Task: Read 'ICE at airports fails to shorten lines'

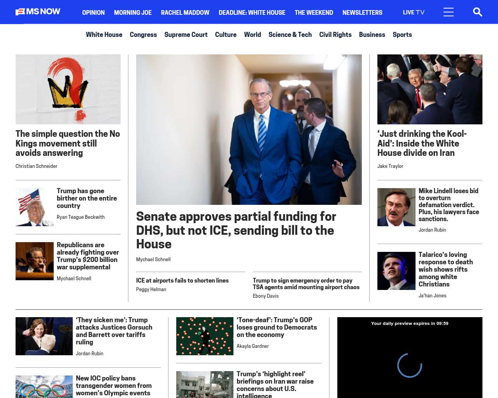Action: 182,280
